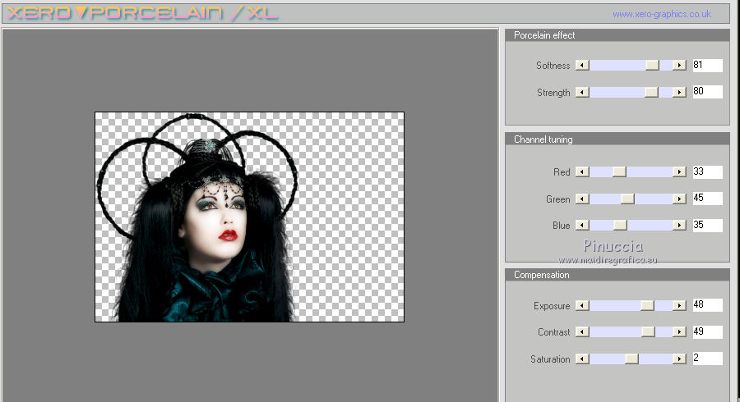Increase Contrast with its right arrow
The width and height of the screenshot is (740, 402).
click(679, 332)
